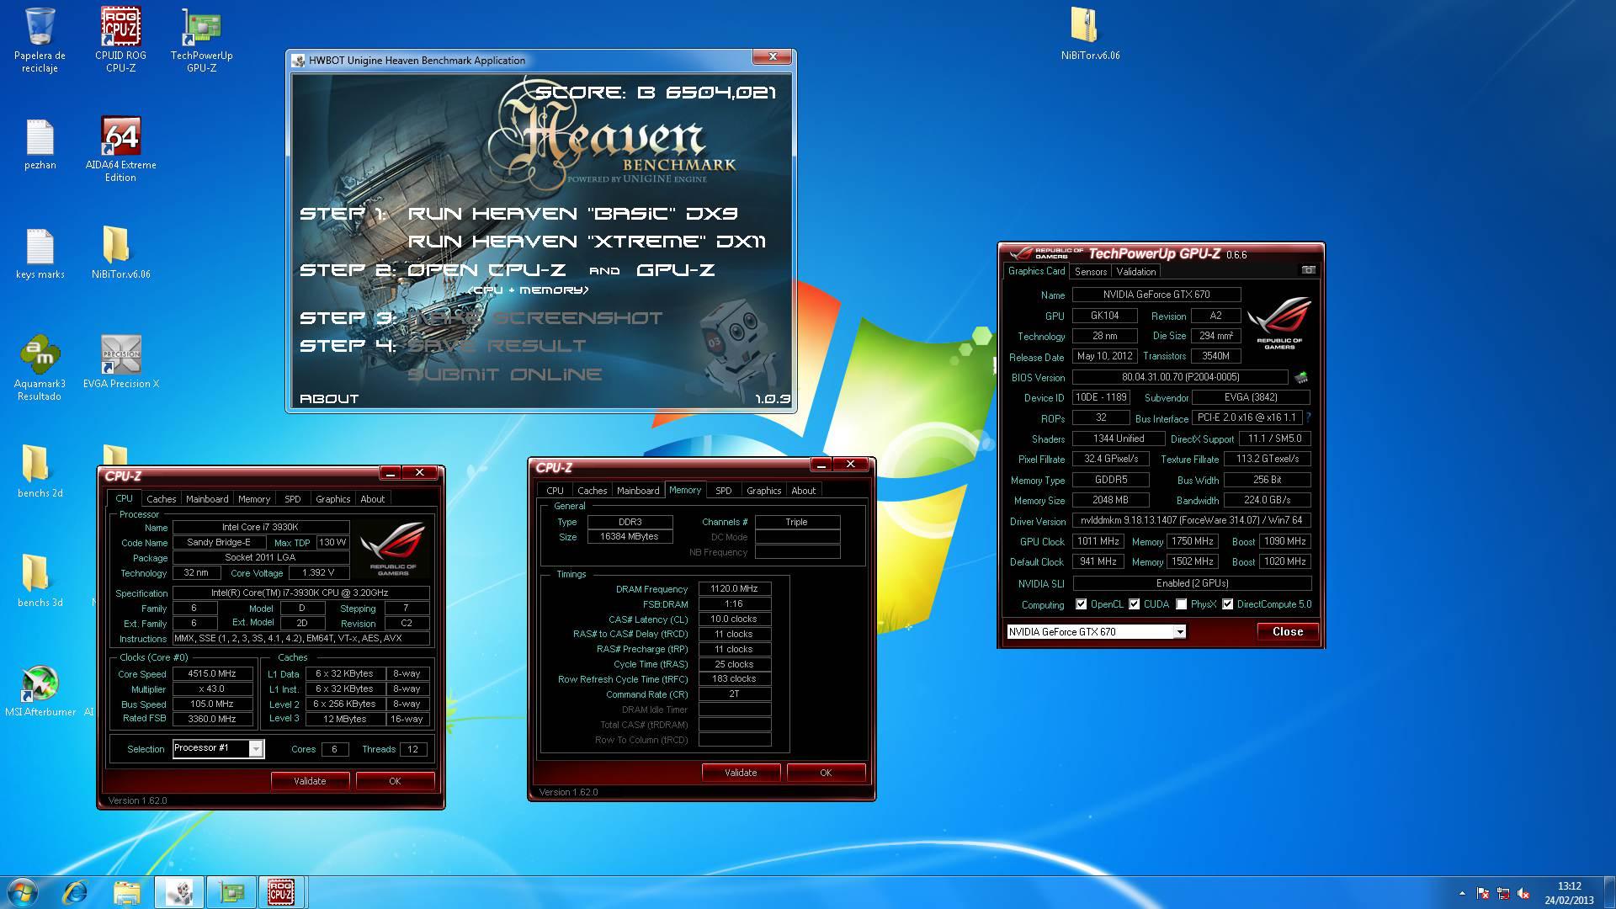This screenshot has height=909, width=1616.
Task: Click the Action Center flag tray icon
Action: [1483, 894]
